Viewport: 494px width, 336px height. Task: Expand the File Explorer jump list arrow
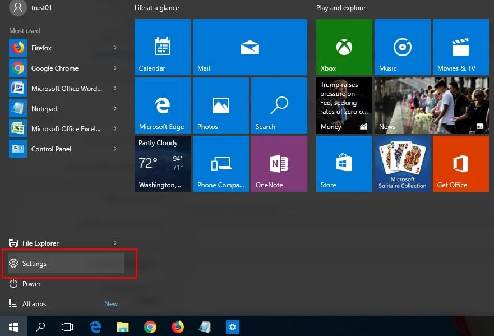115,243
